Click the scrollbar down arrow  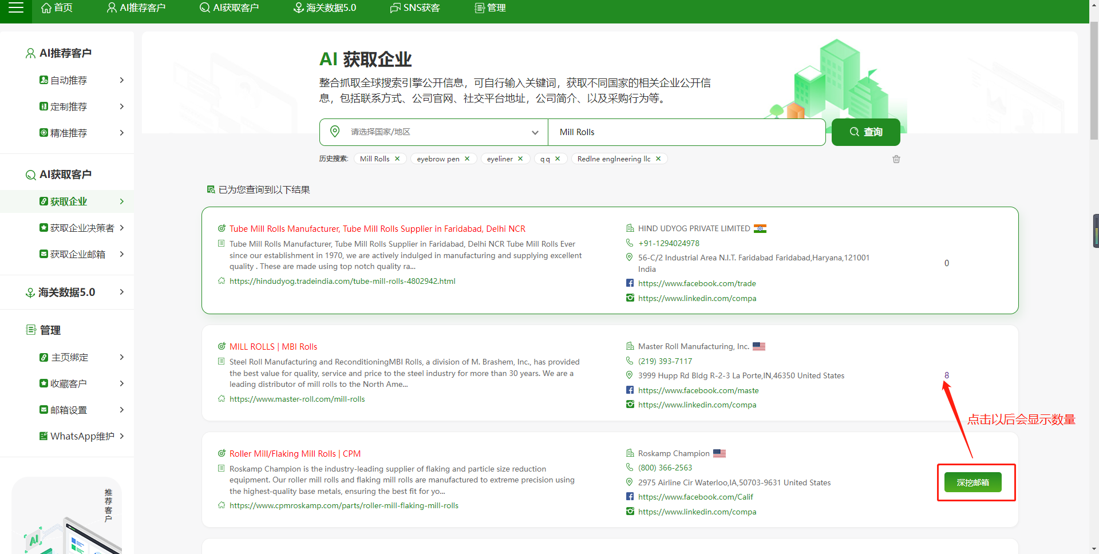1094,549
